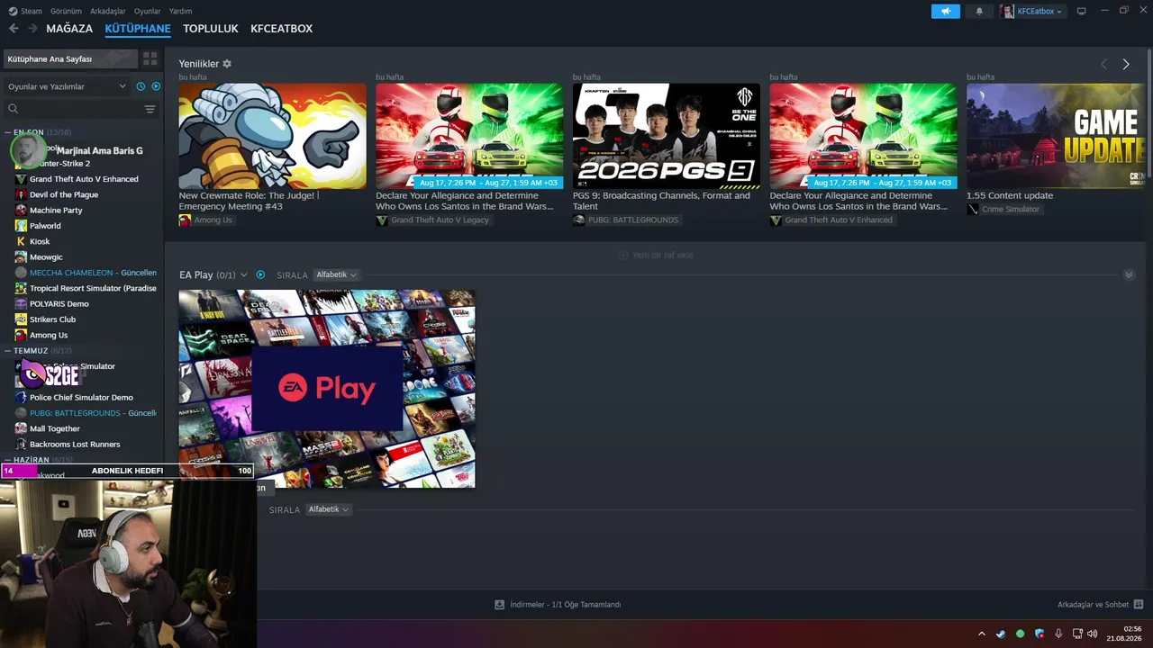Viewport: 1153px width, 648px height.
Task: Click the microphone tray icon
Action: (x=1058, y=634)
